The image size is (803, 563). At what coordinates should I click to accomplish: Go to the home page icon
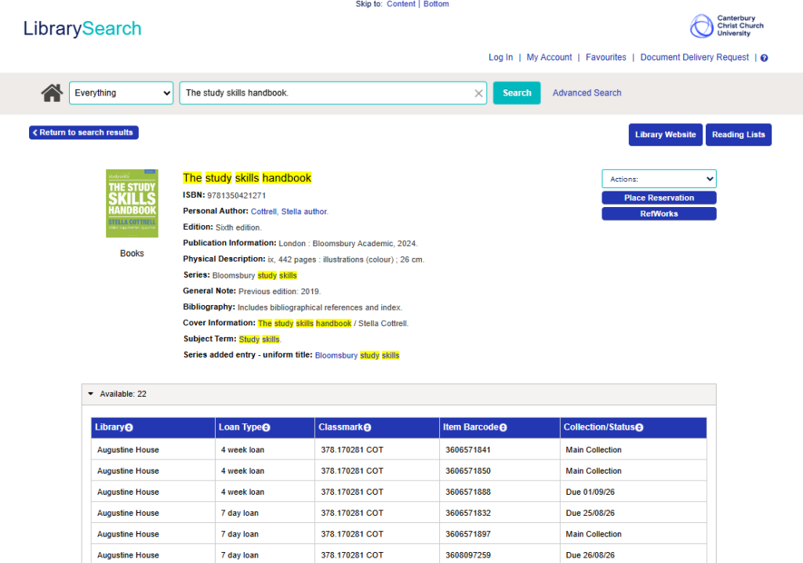[x=52, y=93]
